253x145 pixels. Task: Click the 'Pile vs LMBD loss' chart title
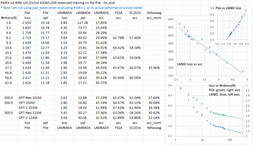(228, 8)
